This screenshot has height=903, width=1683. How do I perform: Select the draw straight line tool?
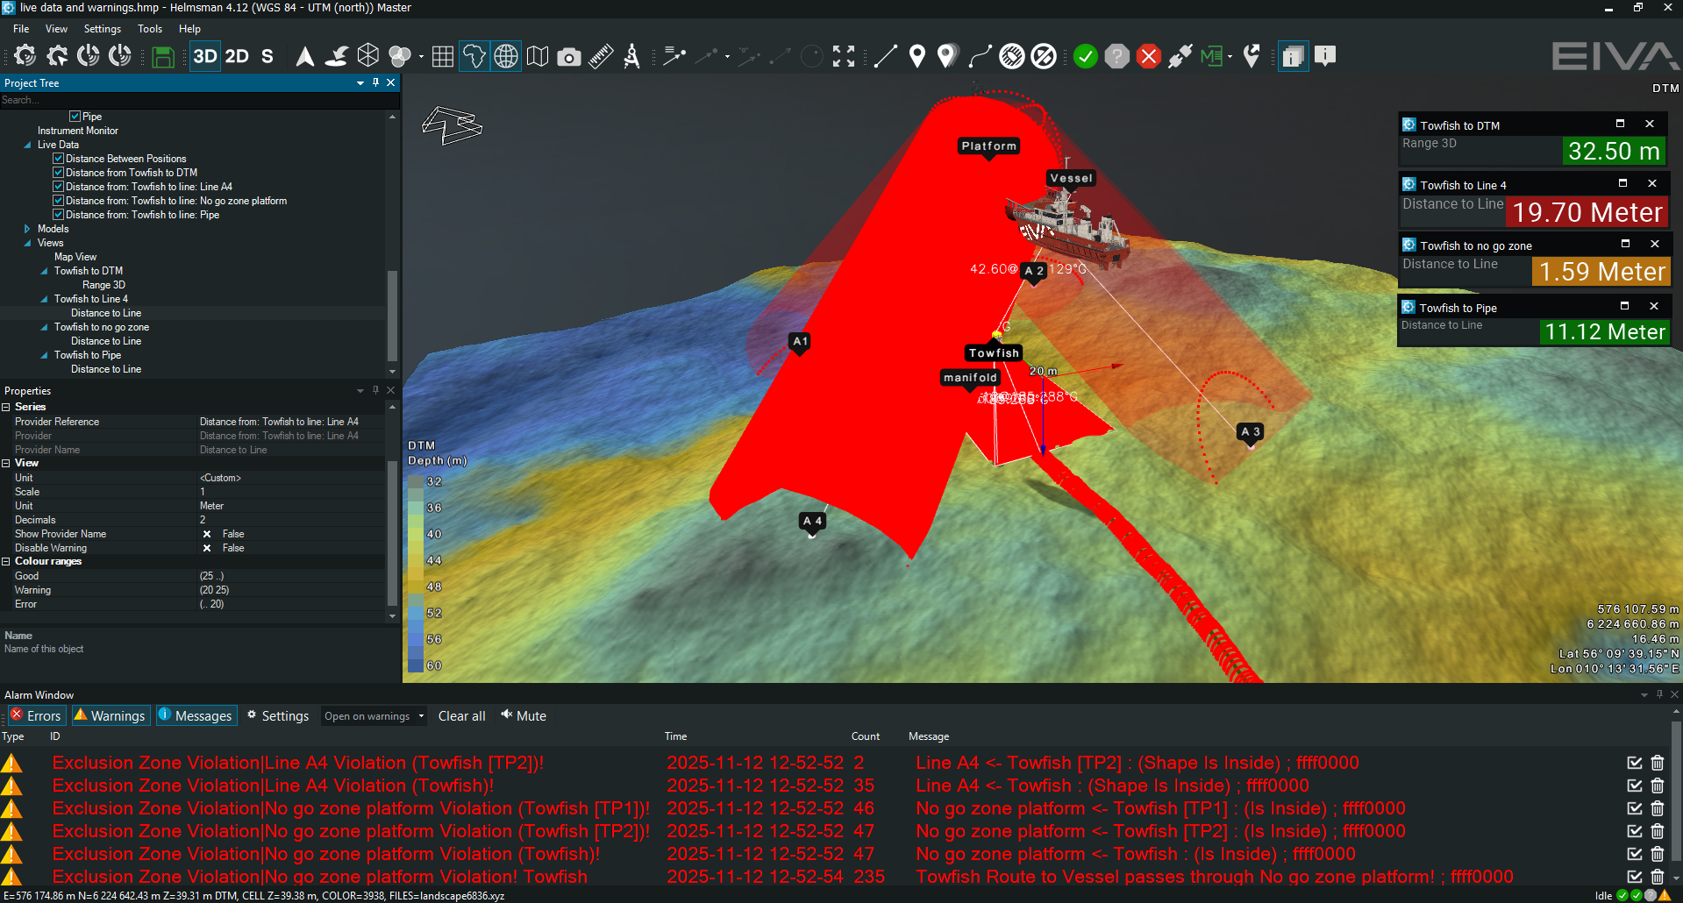pyautogui.click(x=886, y=57)
